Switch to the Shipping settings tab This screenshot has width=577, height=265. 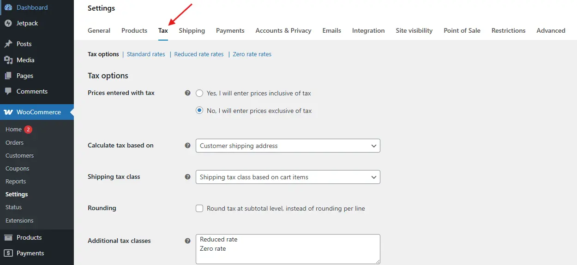click(192, 30)
